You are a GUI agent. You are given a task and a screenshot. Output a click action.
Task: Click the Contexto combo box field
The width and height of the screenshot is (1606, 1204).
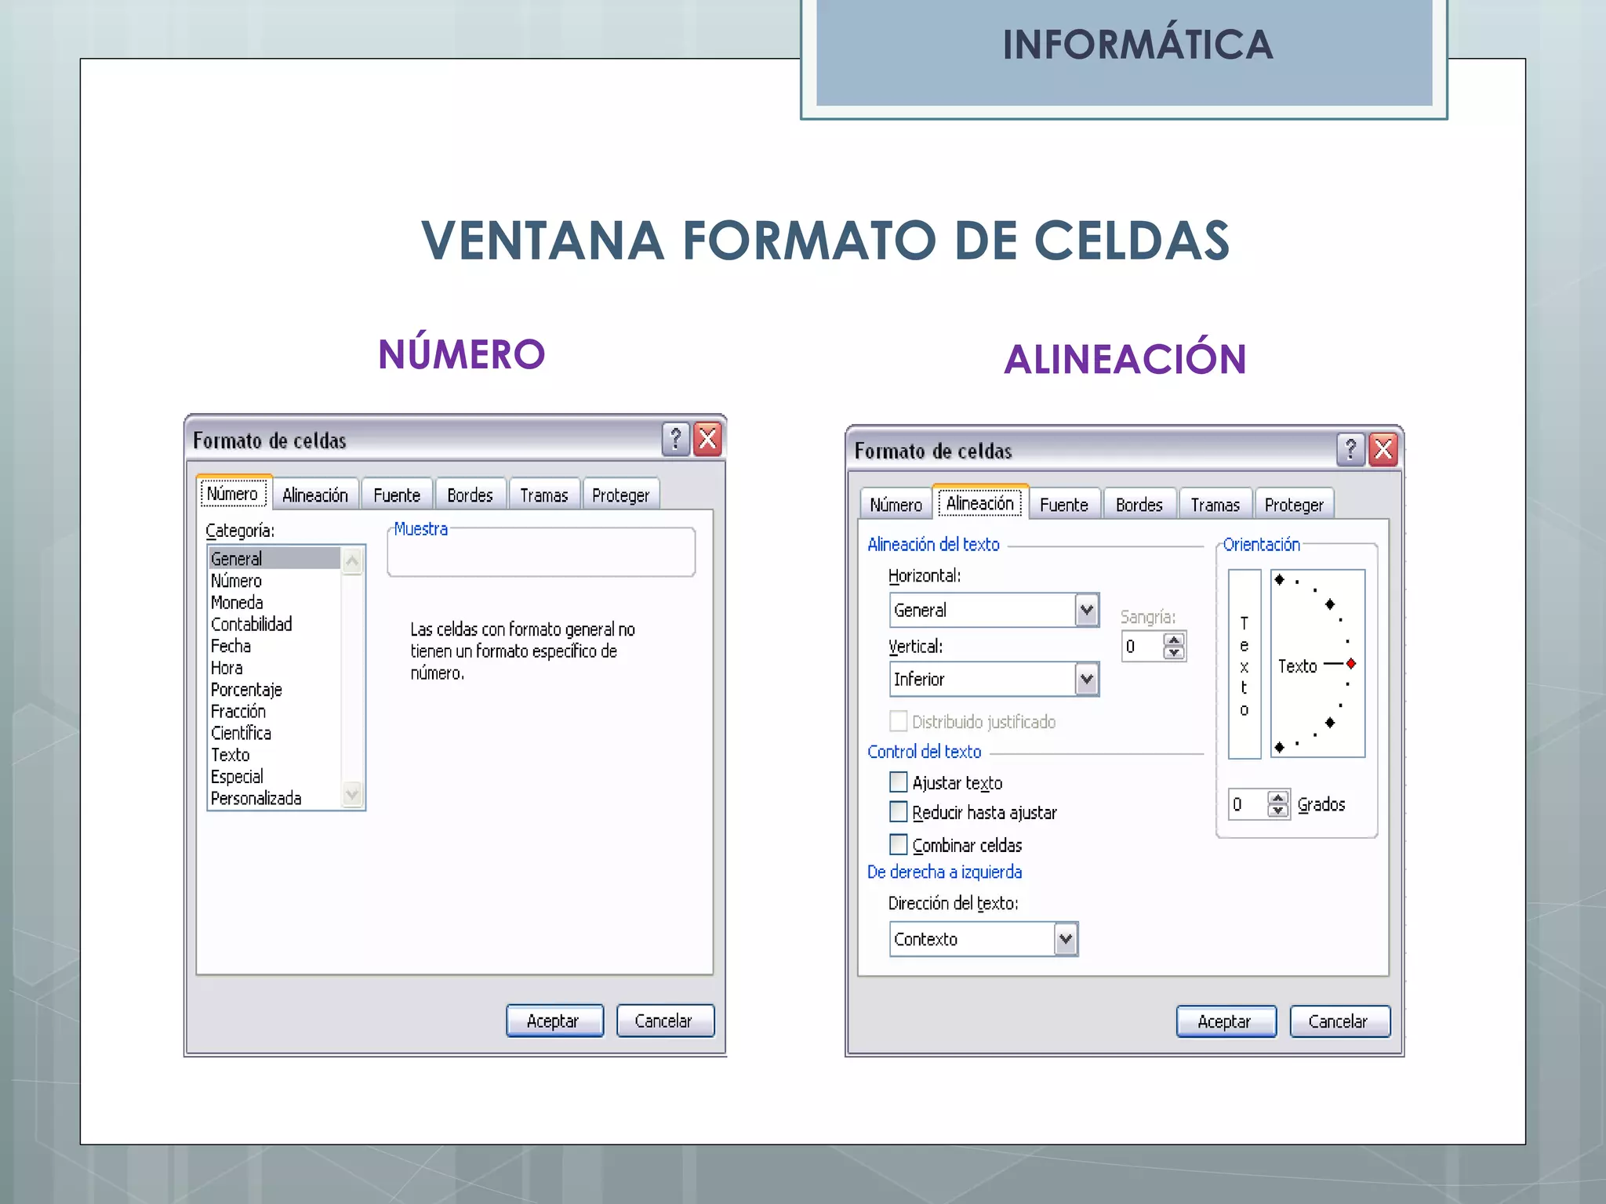pyautogui.click(x=983, y=939)
